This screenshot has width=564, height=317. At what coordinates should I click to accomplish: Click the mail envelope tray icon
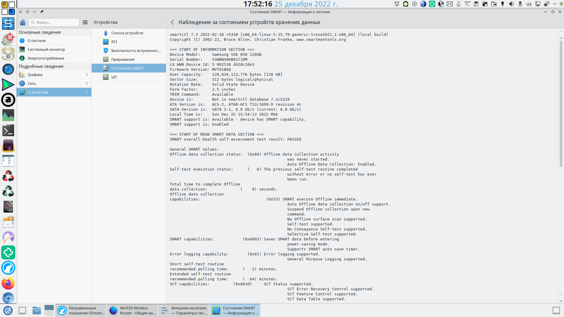tap(450, 4)
